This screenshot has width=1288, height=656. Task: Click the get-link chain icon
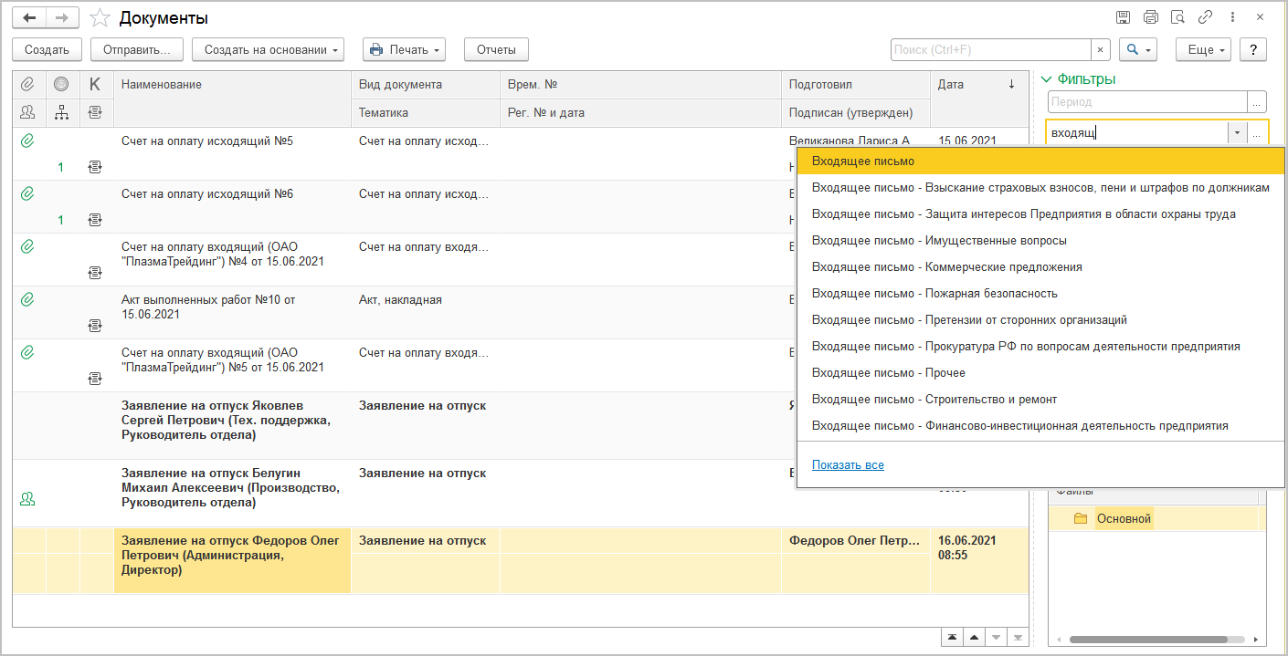point(1205,17)
